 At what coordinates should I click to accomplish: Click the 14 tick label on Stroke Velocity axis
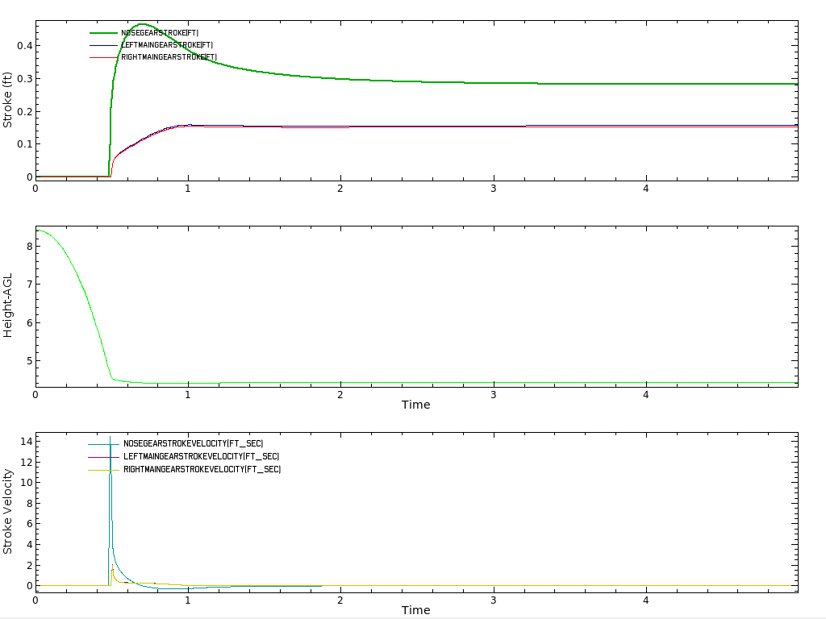click(24, 441)
